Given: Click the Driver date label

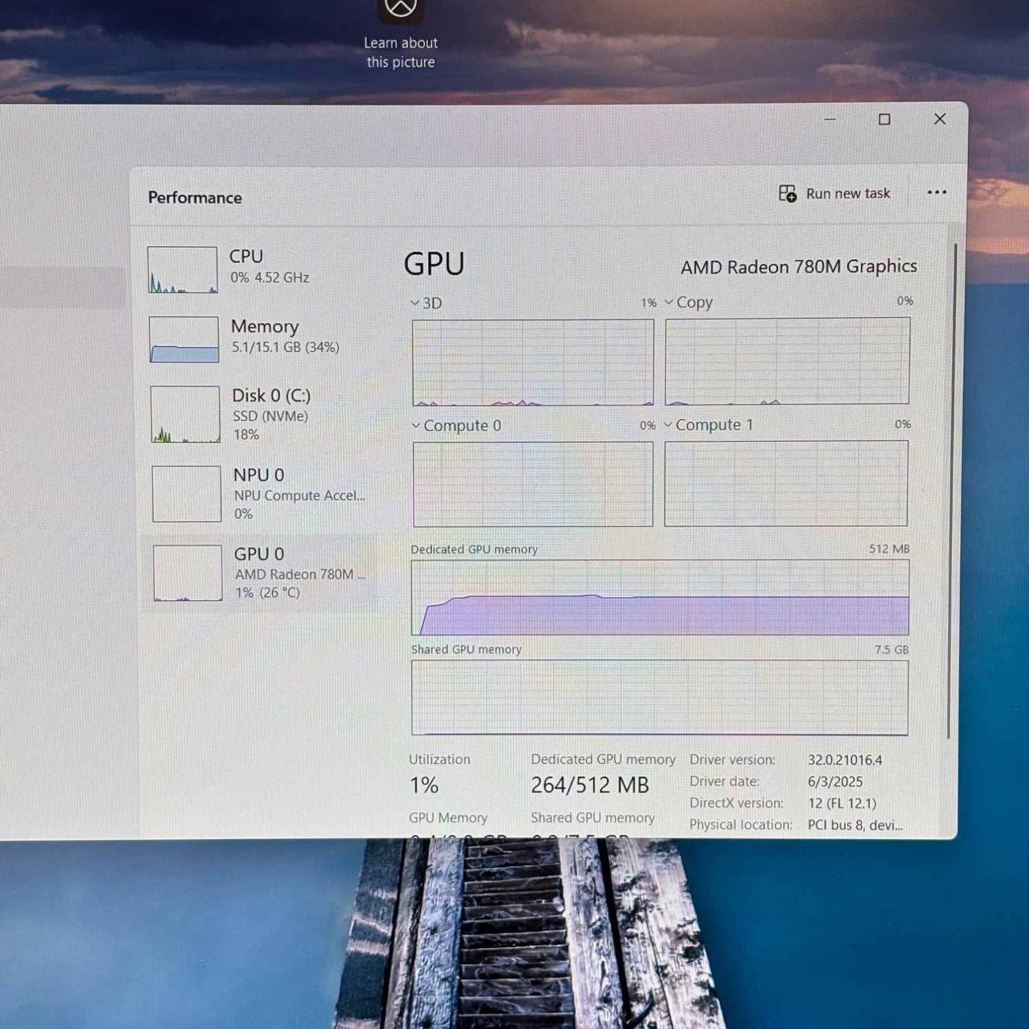Looking at the screenshot, I should [x=724, y=781].
